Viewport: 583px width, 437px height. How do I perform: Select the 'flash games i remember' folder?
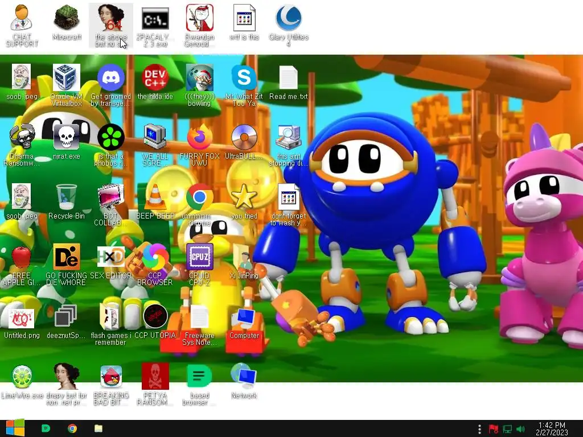pyautogui.click(x=111, y=316)
